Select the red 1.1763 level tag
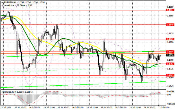This screenshot has width=175, height=110. pos(170,75)
